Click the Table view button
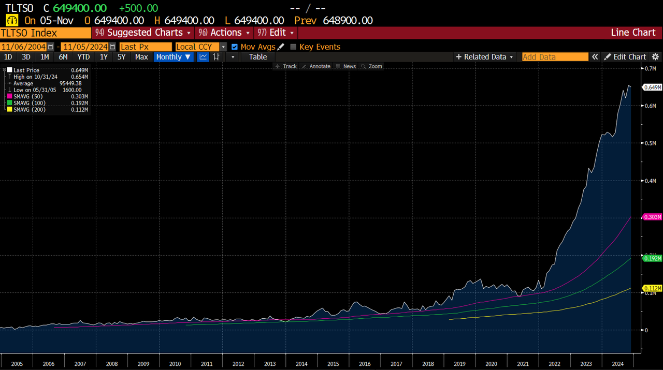663x370 pixels. 258,57
